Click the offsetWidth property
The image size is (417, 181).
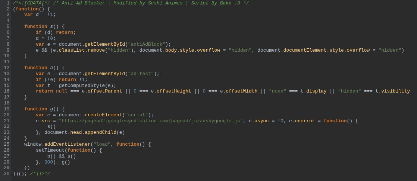241,91
